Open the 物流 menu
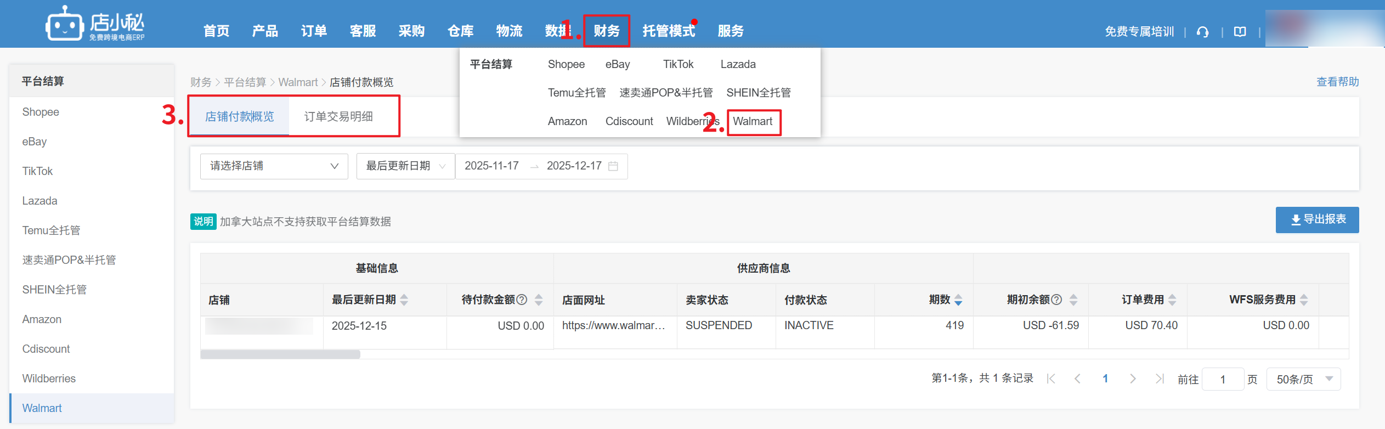The image size is (1385, 429). (x=510, y=31)
